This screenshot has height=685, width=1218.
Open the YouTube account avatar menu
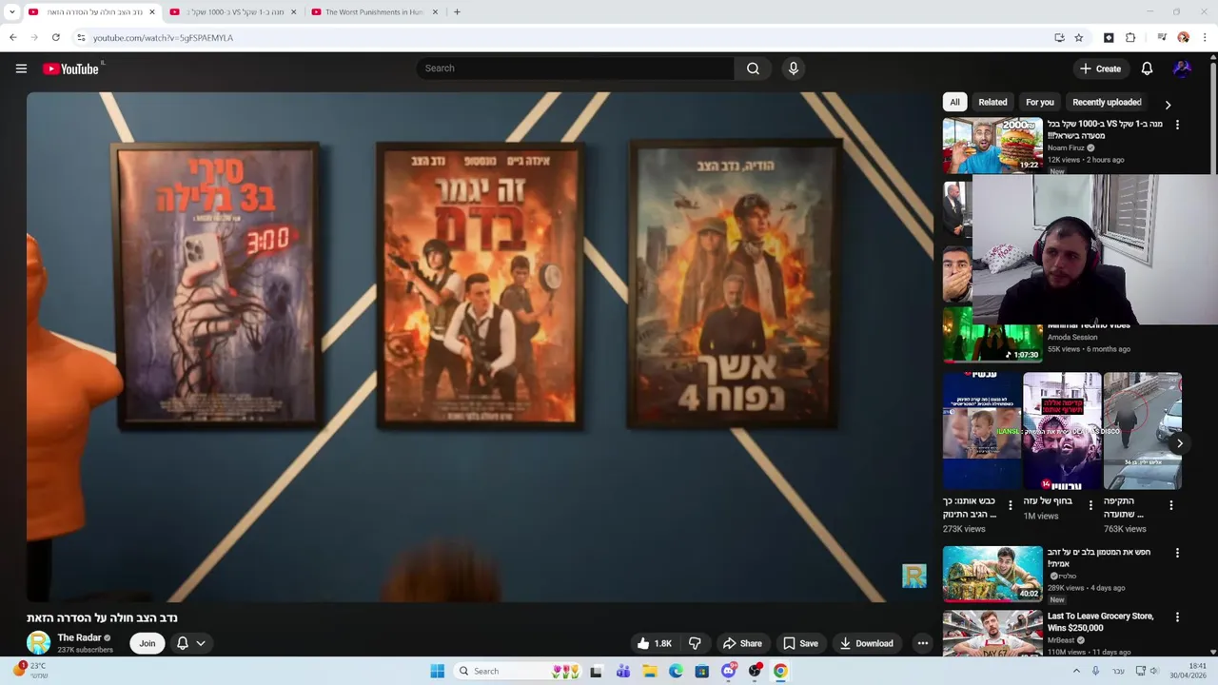(1182, 68)
